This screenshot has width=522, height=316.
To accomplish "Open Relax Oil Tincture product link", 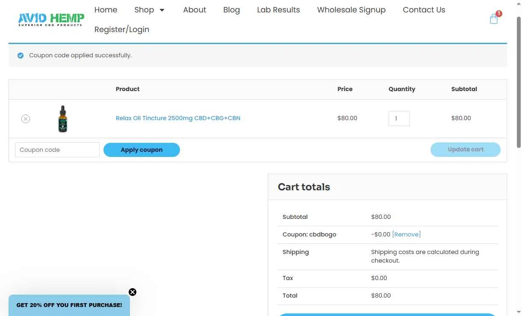I will (178, 118).
